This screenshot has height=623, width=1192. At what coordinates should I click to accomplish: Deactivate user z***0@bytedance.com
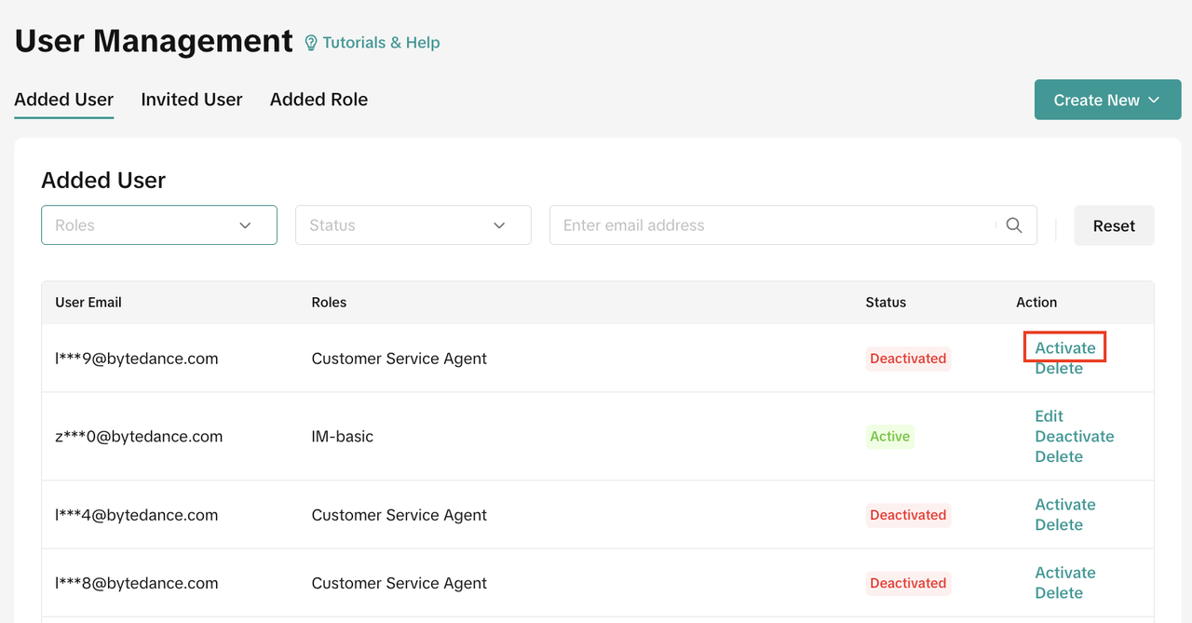tap(1074, 437)
